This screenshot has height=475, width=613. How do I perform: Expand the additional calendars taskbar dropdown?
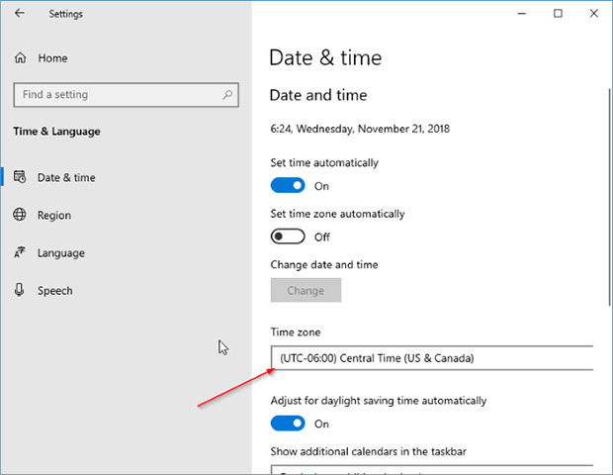pos(431,469)
